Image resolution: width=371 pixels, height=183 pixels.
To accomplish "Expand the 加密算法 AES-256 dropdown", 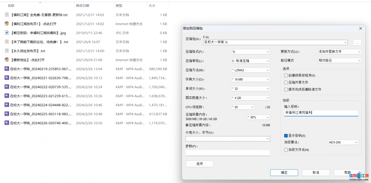I will coord(343,142).
